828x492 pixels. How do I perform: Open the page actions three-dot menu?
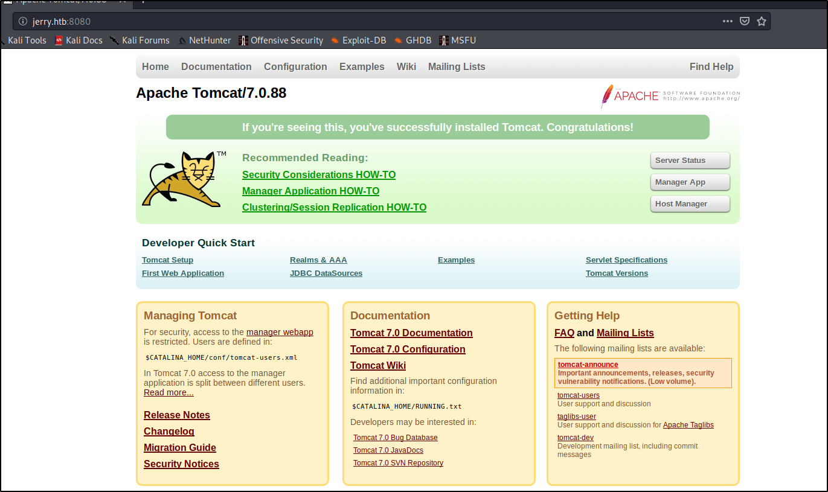(728, 21)
